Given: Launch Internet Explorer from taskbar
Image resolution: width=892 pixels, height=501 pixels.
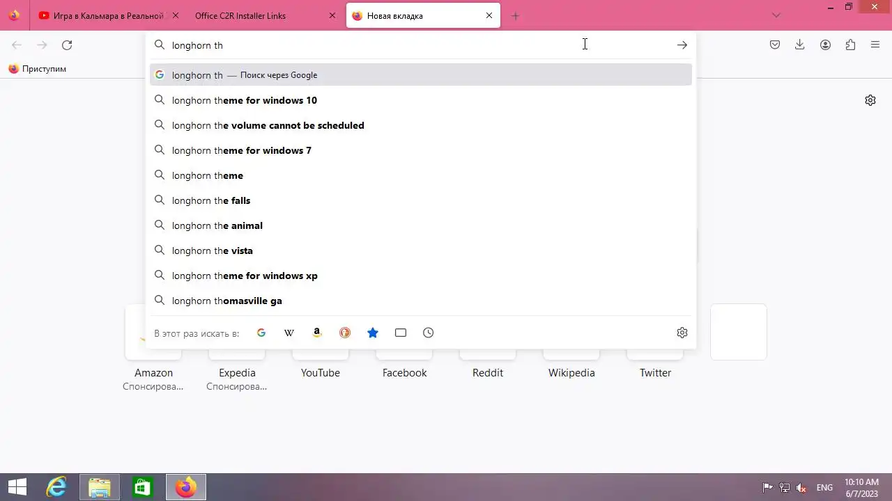Looking at the screenshot, I should point(56,487).
